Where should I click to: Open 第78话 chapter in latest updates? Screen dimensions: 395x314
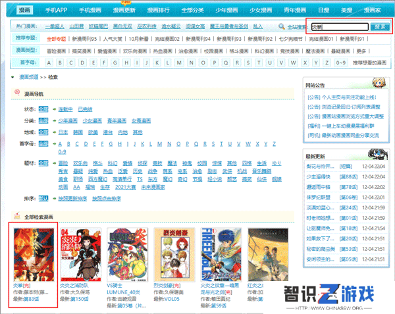pyautogui.click(x=348, y=187)
